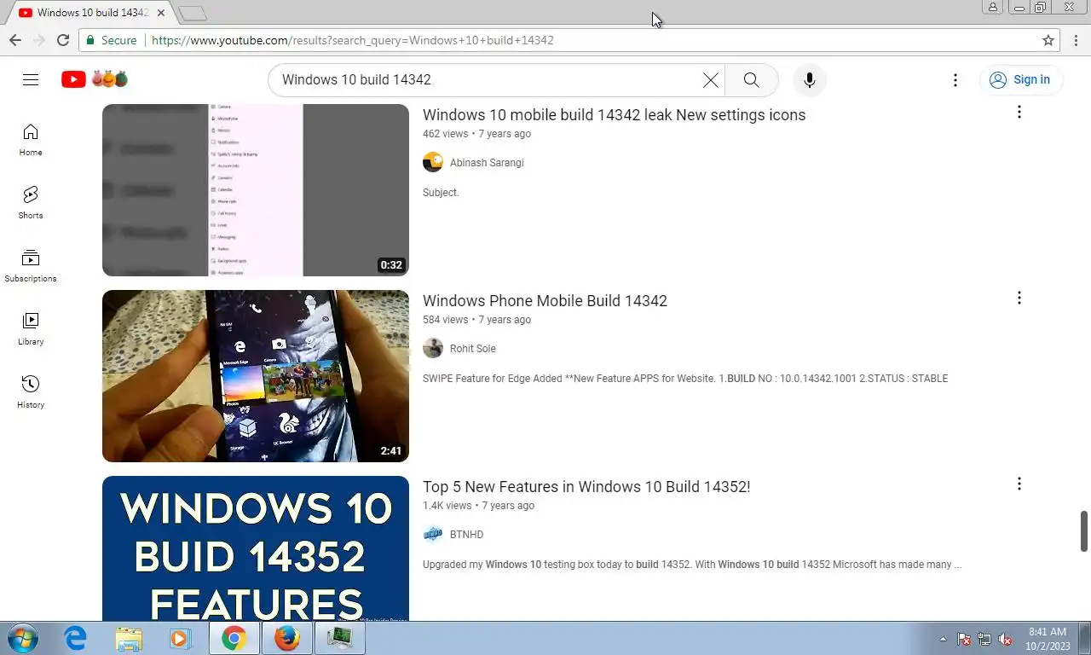Show hidden system tray icons
Viewport: 1091px width, 655px height.
pos(943,639)
